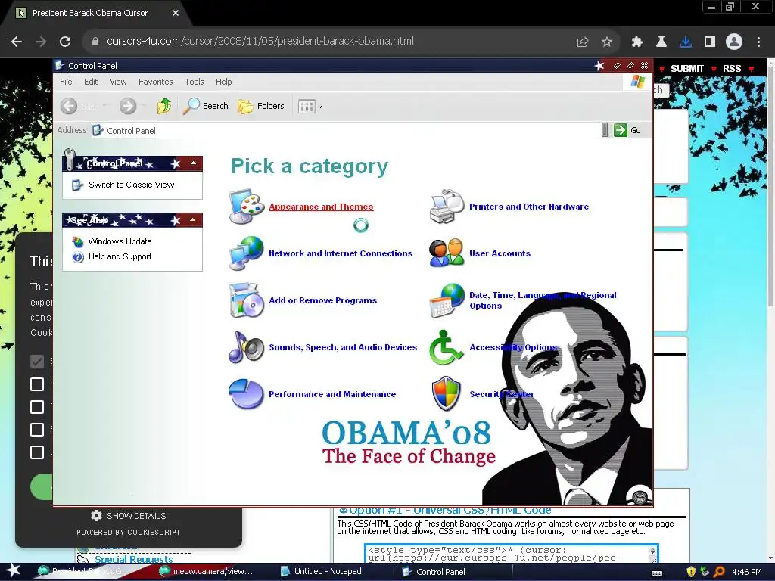This screenshot has height=581, width=775.
Task: Open Chrome three-dot menu
Action: click(758, 42)
